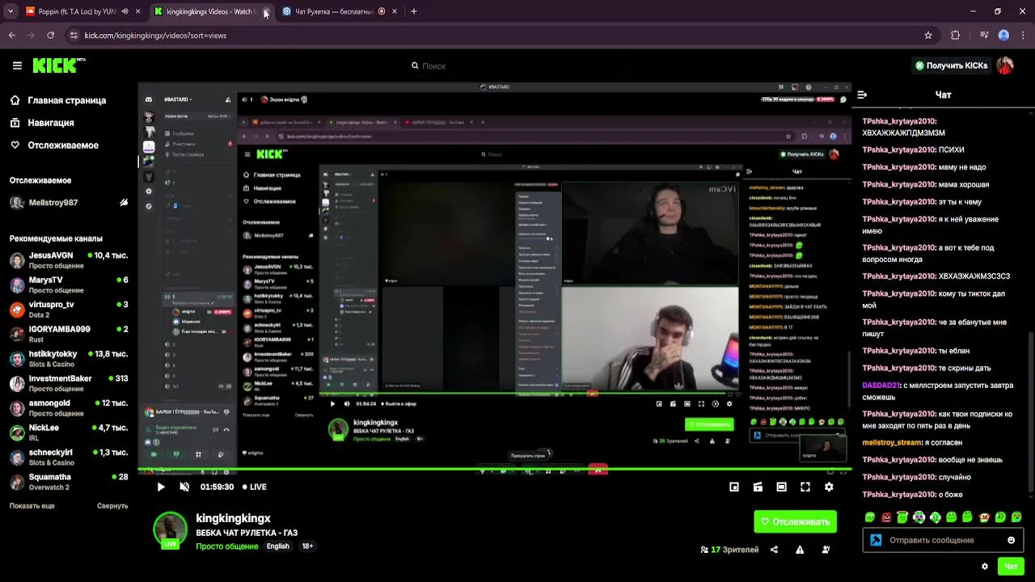Open chat settings gear below the input
Image resolution: width=1035 pixels, height=582 pixels.
[984, 567]
